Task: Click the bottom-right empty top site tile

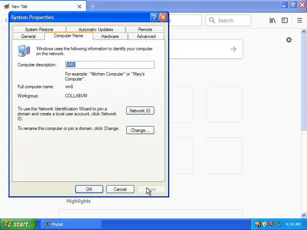Action: click(224, 156)
